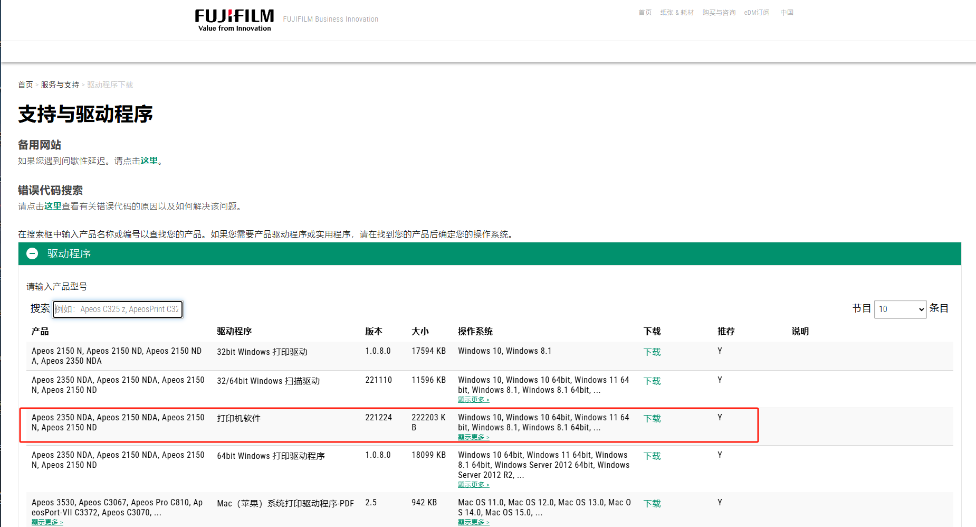
Task: Go to 购买与咨询 in the top navigation
Action: click(719, 13)
